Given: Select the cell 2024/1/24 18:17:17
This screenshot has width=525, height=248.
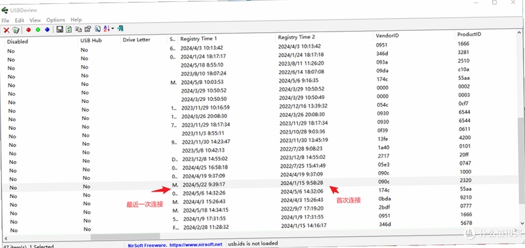Looking at the screenshot, I should pyautogui.click(x=203, y=56).
